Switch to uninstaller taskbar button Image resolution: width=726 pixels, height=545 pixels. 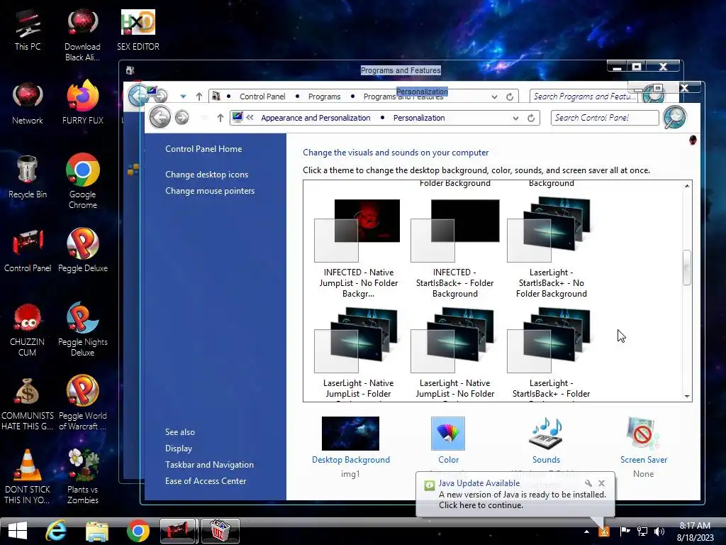point(220,531)
